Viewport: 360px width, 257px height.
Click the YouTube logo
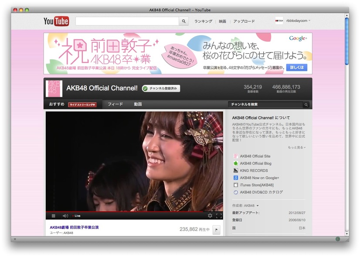click(56, 21)
